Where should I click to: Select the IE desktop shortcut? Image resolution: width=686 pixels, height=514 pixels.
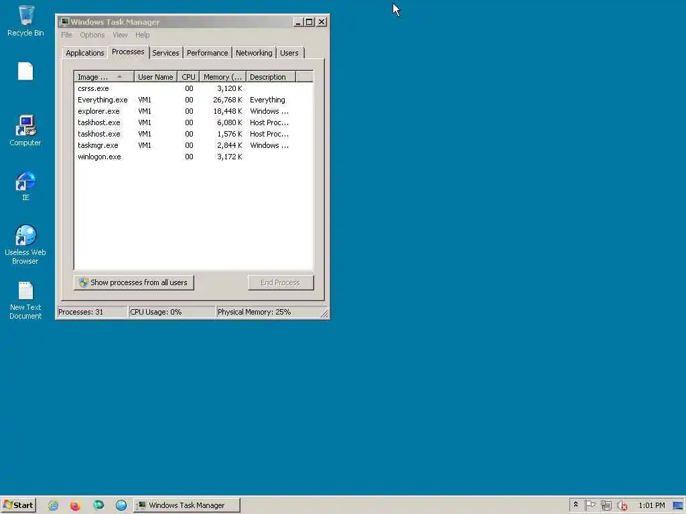pos(25,186)
